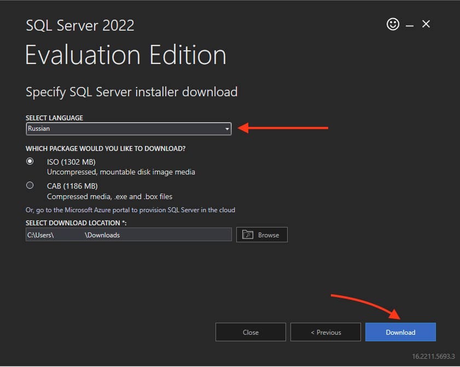This screenshot has width=460, height=367.
Task: Close the installer with the X icon
Action: tap(426, 24)
